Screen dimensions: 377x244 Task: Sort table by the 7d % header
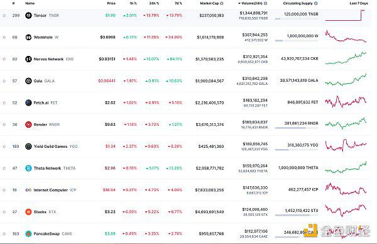178,3
